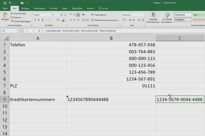Click the select-all corner triangle of the sheet

6,38
